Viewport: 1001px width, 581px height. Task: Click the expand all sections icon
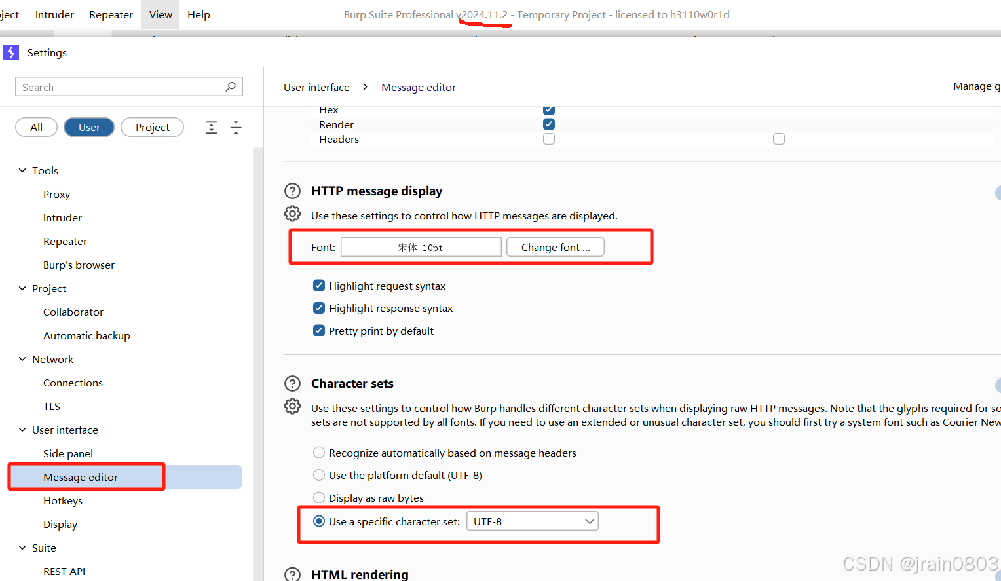click(x=211, y=127)
